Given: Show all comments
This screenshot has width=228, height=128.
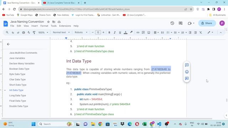Looking at the screenshot, I should click(181, 23).
